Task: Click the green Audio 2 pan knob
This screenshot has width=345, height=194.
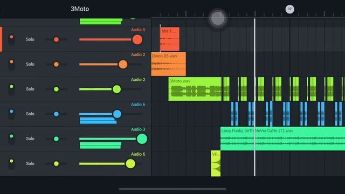Action: pos(56,89)
